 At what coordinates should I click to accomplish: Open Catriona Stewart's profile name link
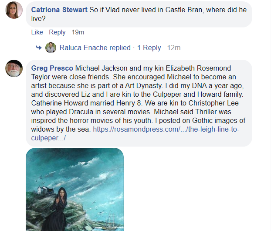point(59,10)
